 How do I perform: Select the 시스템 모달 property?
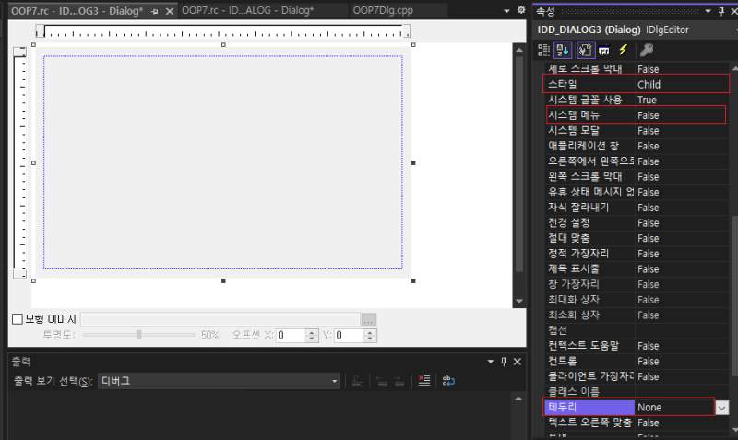(573, 130)
